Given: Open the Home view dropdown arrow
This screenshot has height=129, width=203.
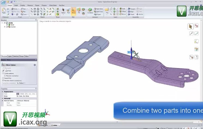Looking at the screenshot, I should click(19, 9).
